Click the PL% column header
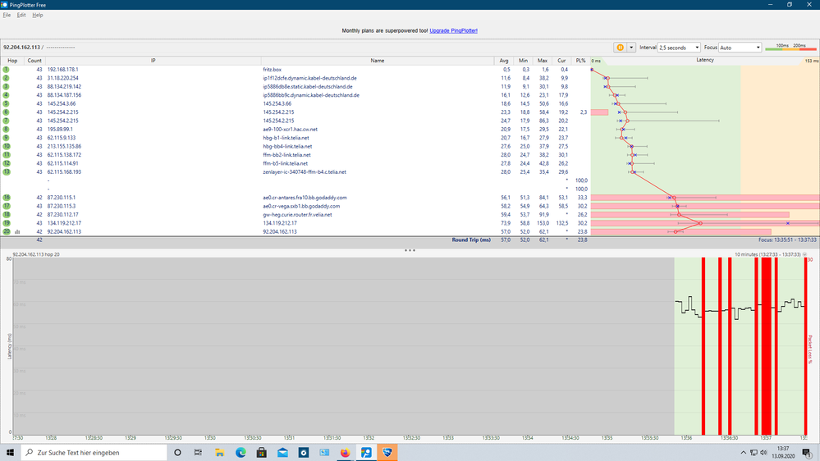The height and width of the screenshot is (461, 820). [580, 61]
